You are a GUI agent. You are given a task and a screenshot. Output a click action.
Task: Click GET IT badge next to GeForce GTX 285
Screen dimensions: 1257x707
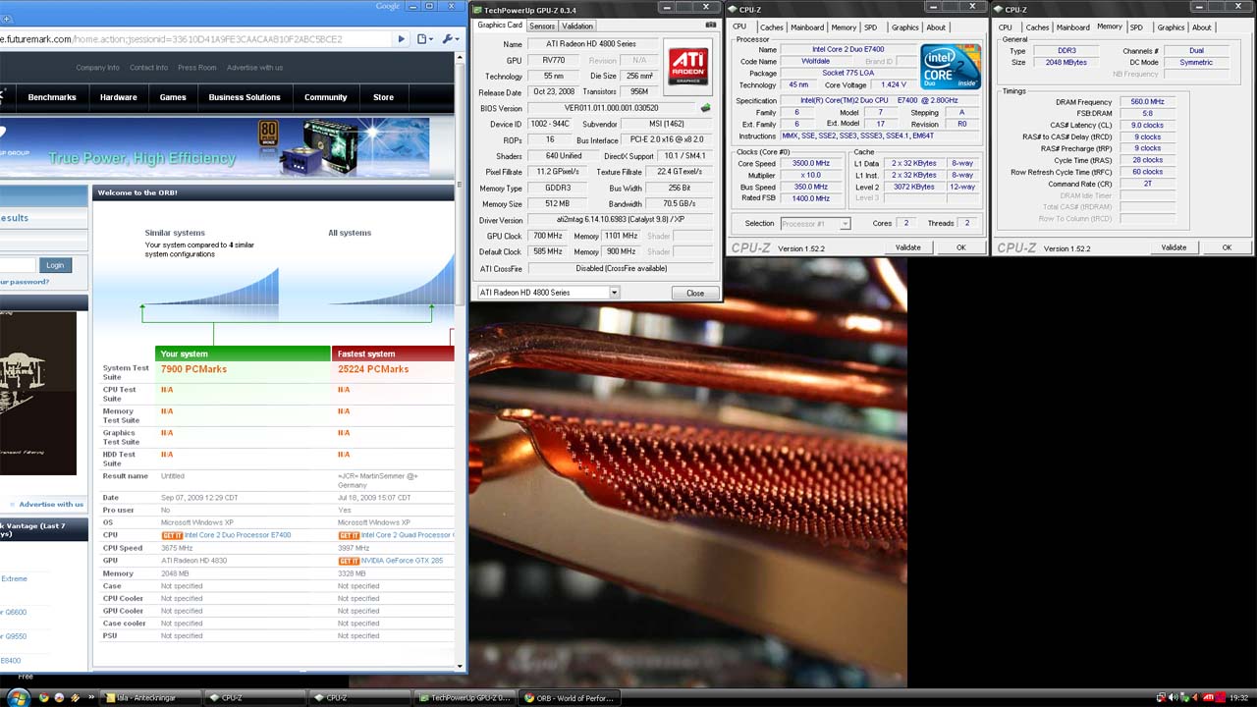(x=349, y=561)
